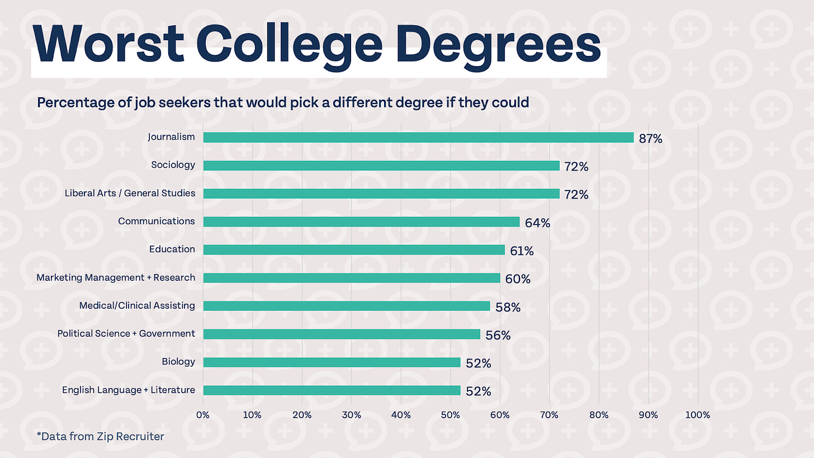Screen dimensions: 814x458
Task: Click the Liberal Arts / General Studies bar
Action: [x=381, y=193]
